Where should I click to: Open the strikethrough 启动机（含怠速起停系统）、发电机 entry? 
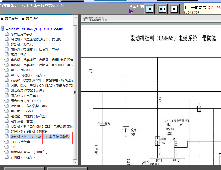(x=36, y=39)
